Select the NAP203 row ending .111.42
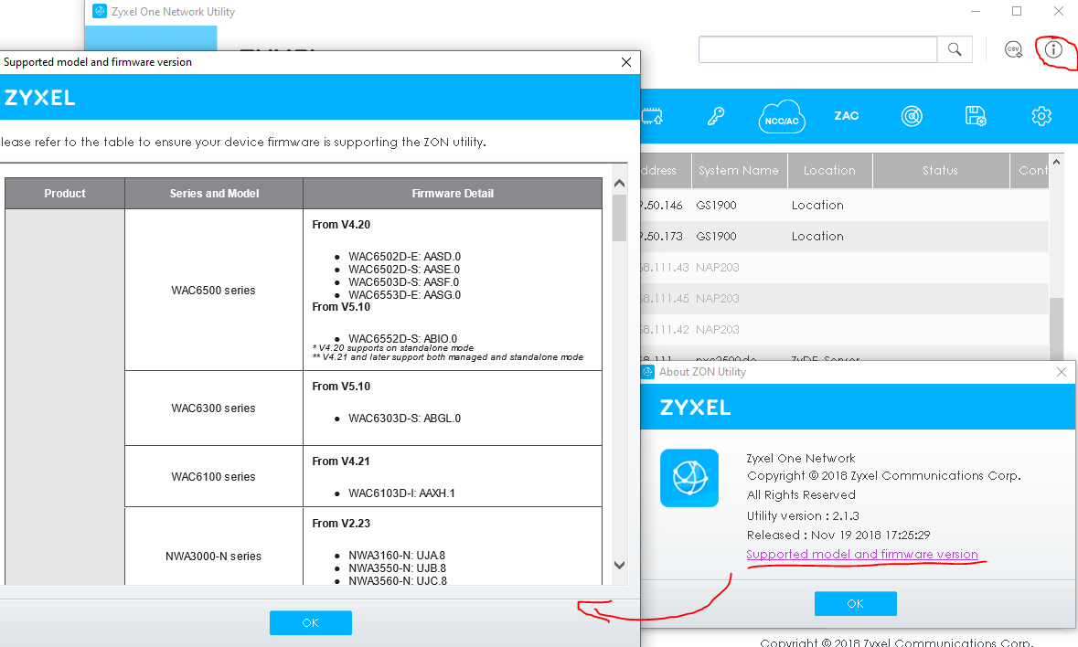 point(844,330)
